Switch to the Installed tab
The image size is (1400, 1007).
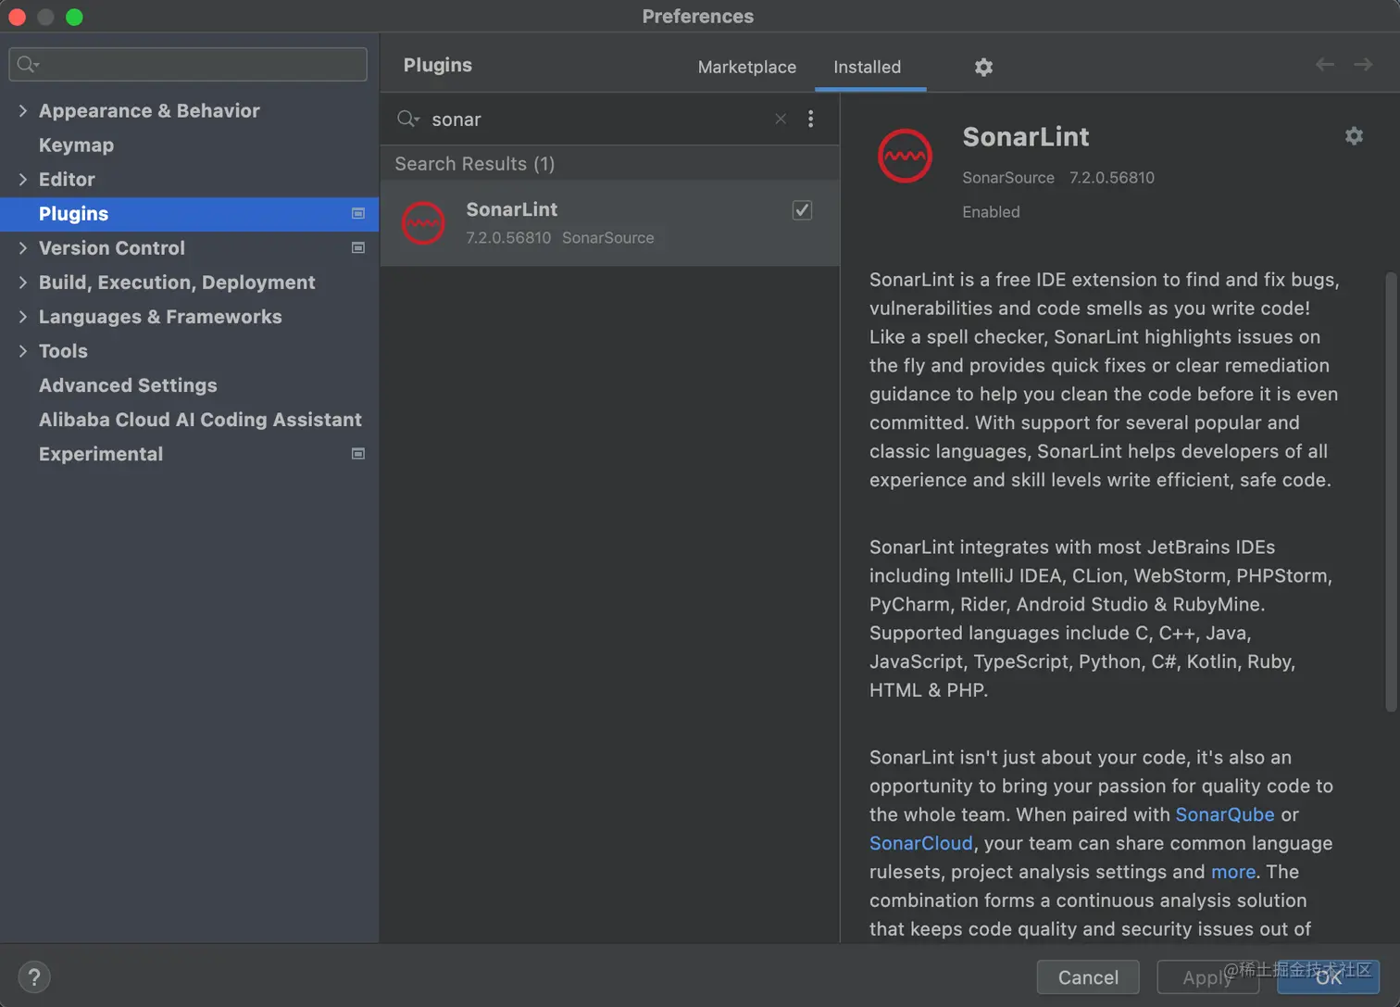coord(867,67)
